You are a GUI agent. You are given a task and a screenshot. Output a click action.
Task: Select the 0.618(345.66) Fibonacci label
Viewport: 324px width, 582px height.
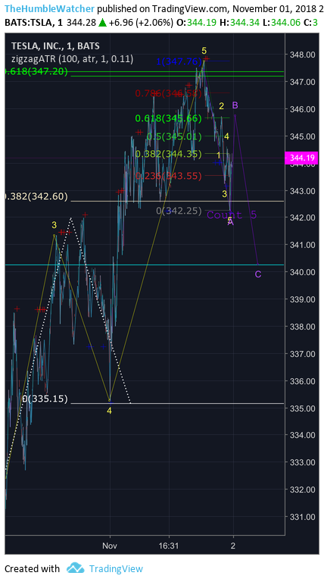(168, 118)
